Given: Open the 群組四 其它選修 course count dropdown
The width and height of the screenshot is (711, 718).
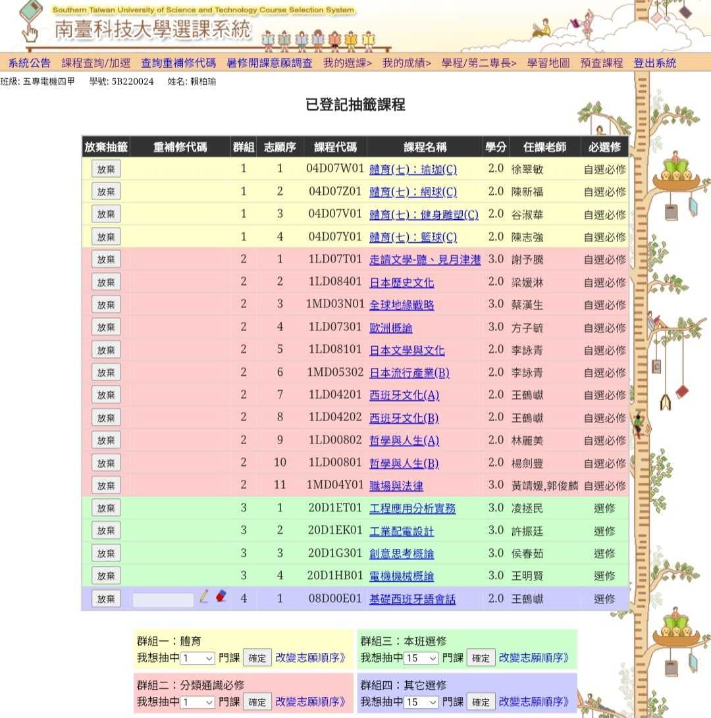Looking at the screenshot, I should tap(421, 702).
